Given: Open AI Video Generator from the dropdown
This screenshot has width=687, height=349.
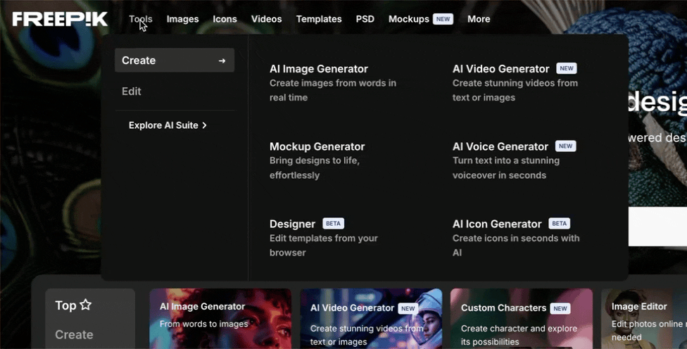Looking at the screenshot, I should coord(500,69).
